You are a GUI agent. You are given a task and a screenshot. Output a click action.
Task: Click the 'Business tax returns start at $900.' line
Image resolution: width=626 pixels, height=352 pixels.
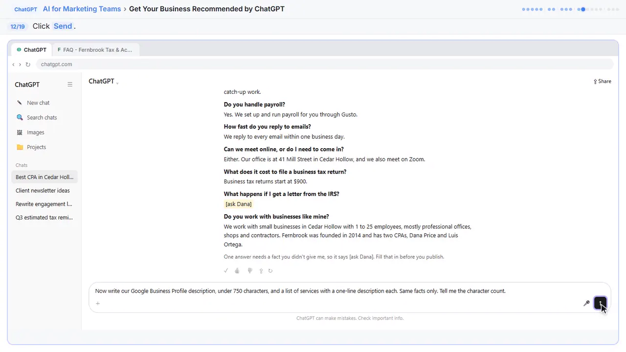click(x=266, y=181)
